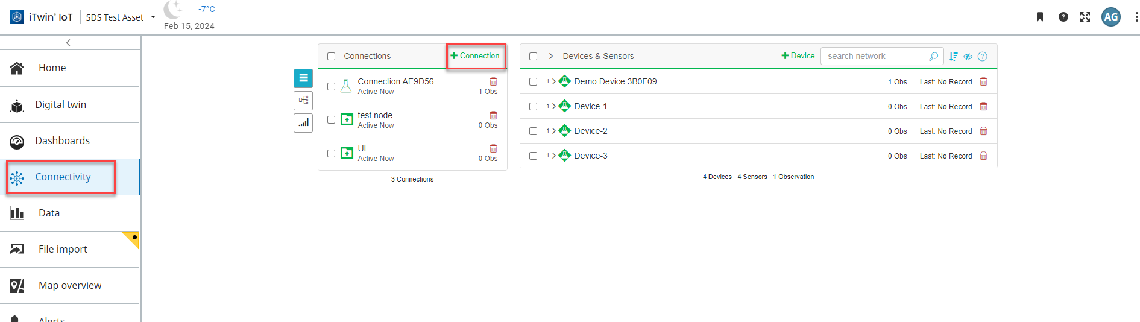1140x322 pixels.
Task: Select the list view icon button
Action: pos(303,78)
